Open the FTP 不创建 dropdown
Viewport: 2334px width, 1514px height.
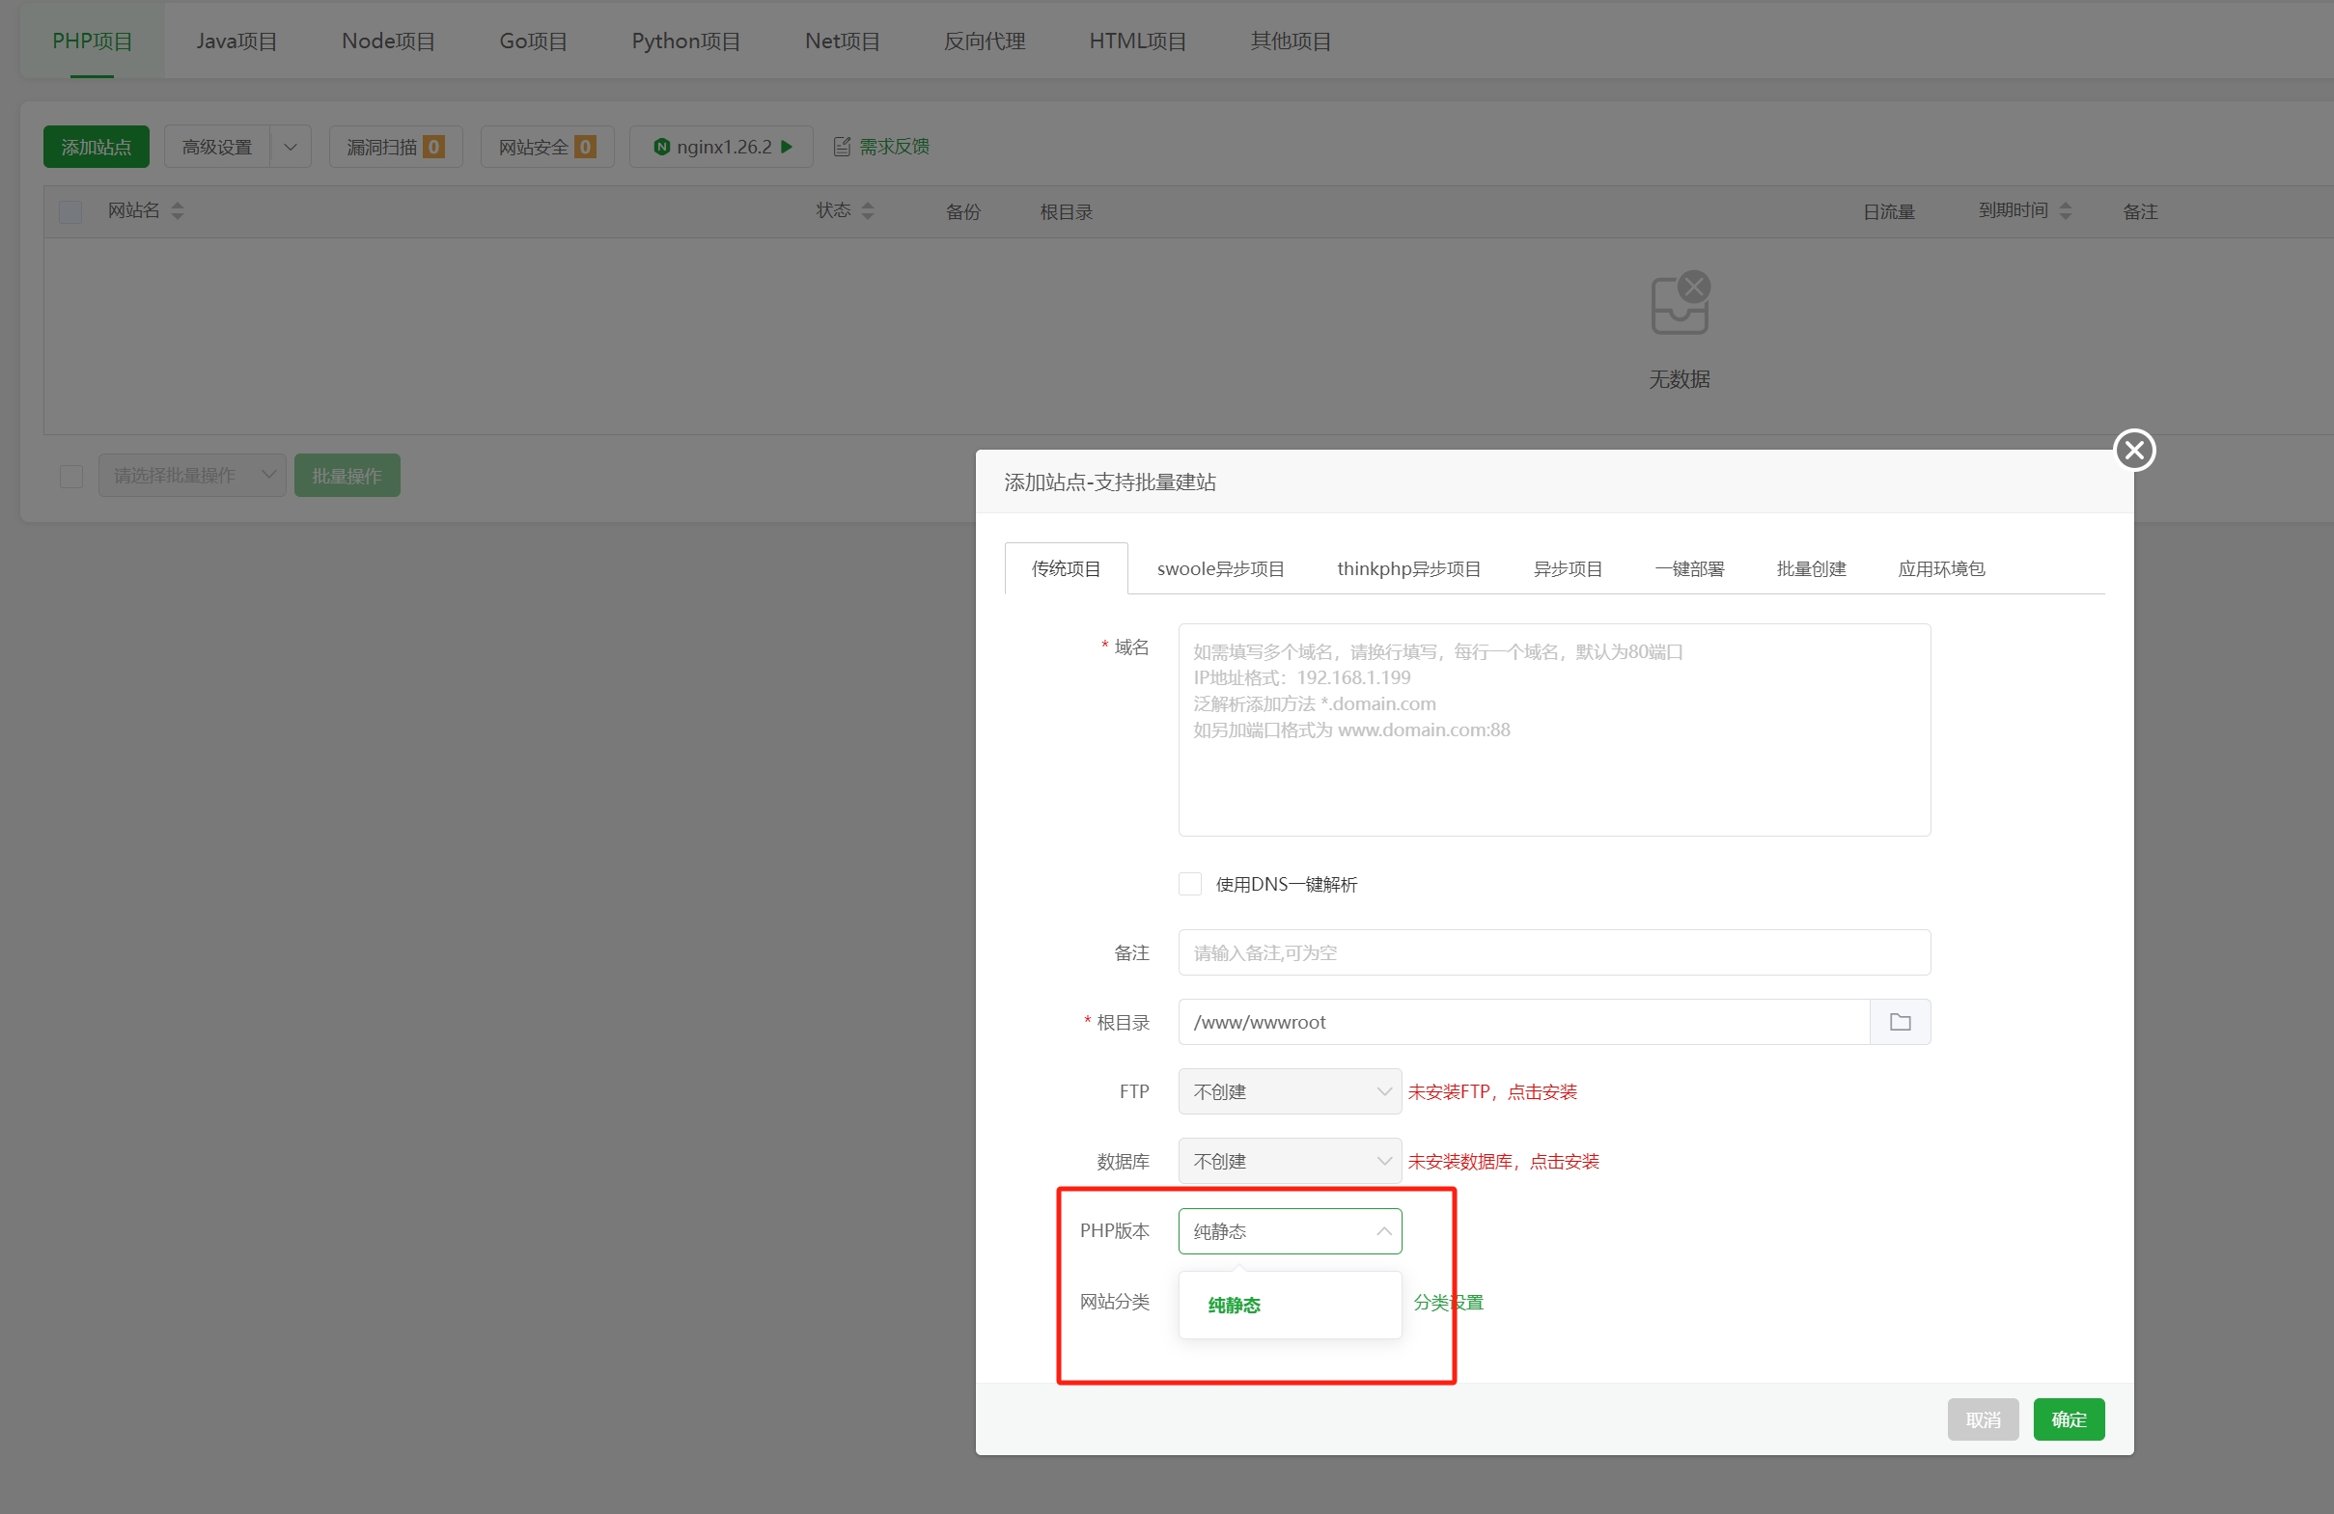[x=1290, y=1091]
